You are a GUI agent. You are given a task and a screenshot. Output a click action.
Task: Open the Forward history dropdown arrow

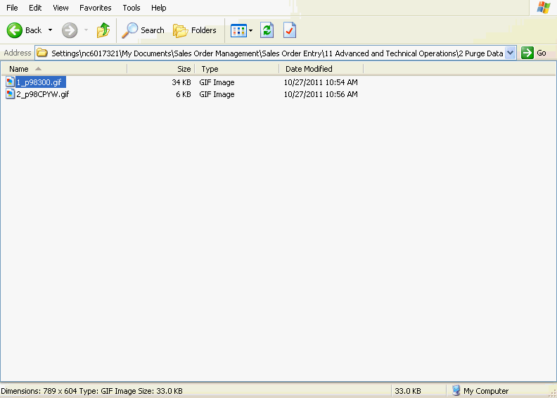(x=86, y=30)
